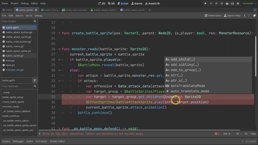
Task: Switch to the battle_select_sprite scene tab
Action: point(133,10)
